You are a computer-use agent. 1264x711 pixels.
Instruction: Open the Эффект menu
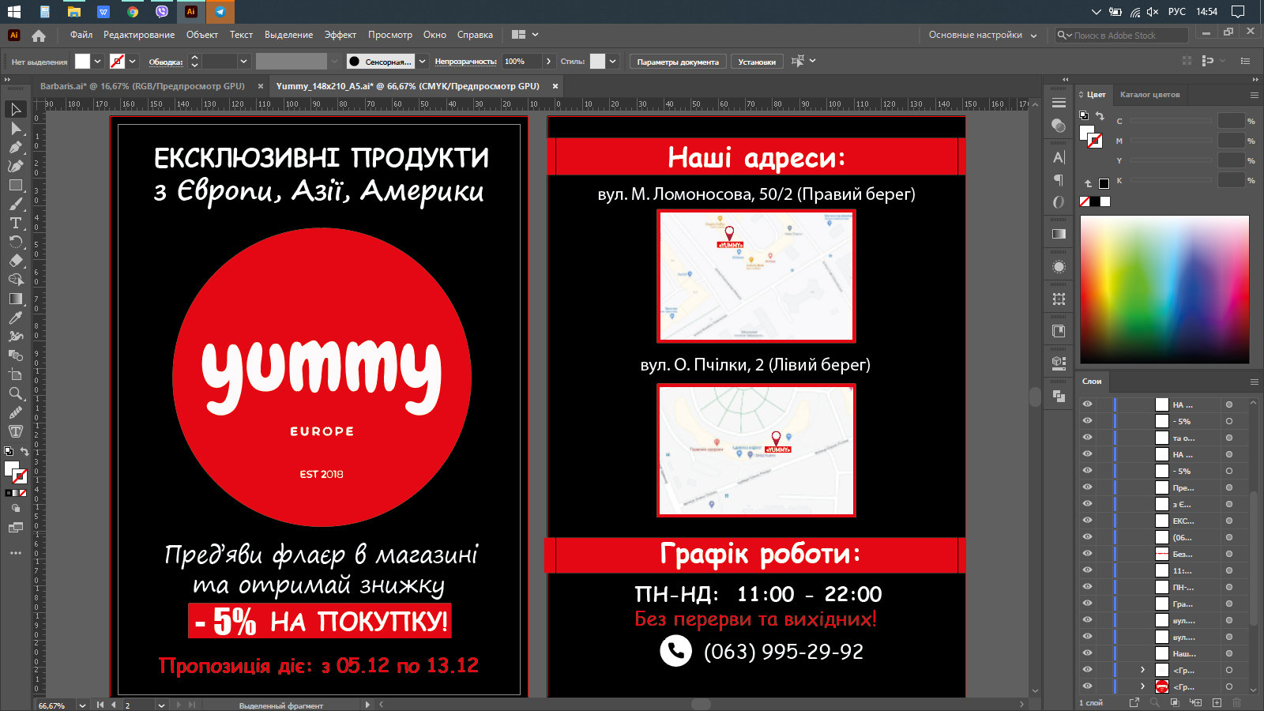[340, 35]
